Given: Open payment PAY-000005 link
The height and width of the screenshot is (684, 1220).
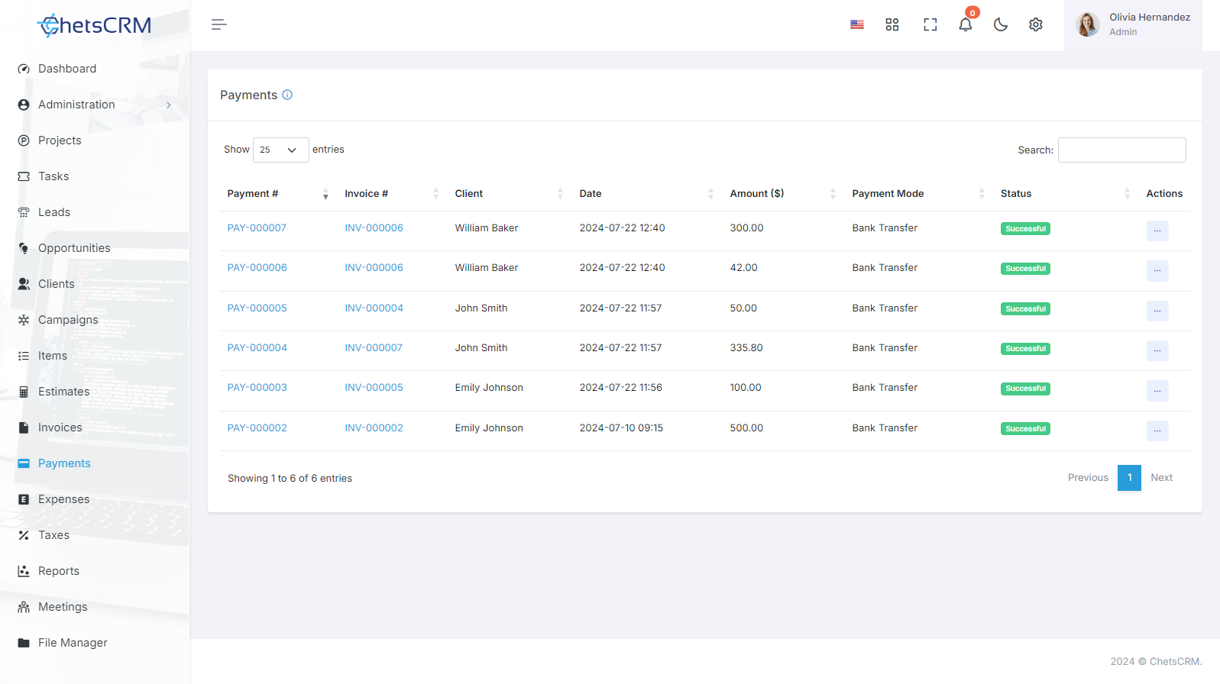Looking at the screenshot, I should pyautogui.click(x=257, y=308).
